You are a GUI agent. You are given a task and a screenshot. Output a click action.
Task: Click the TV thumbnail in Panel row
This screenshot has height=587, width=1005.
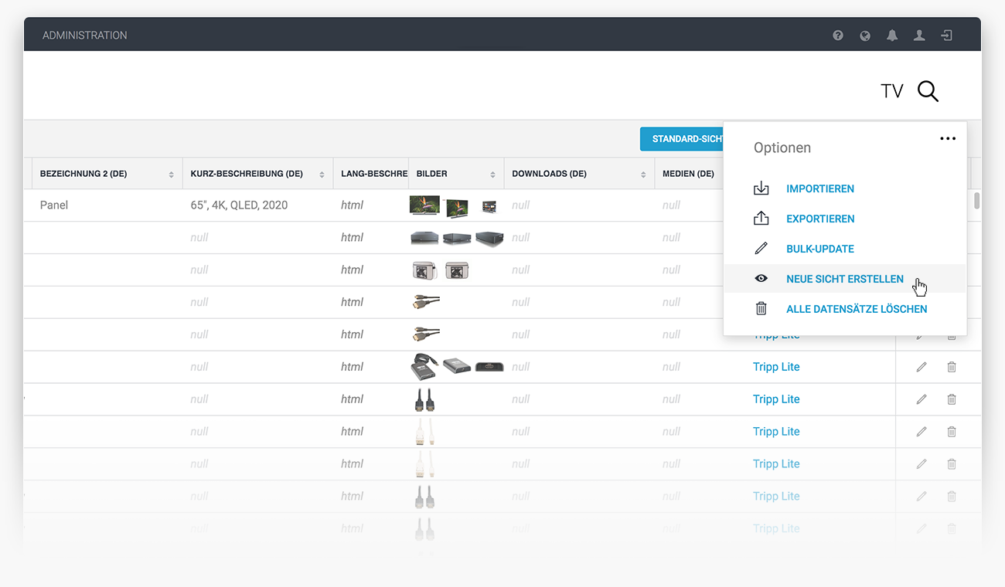click(424, 205)
